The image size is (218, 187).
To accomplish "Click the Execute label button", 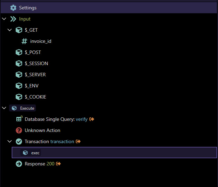I will [x=23, y=108].
